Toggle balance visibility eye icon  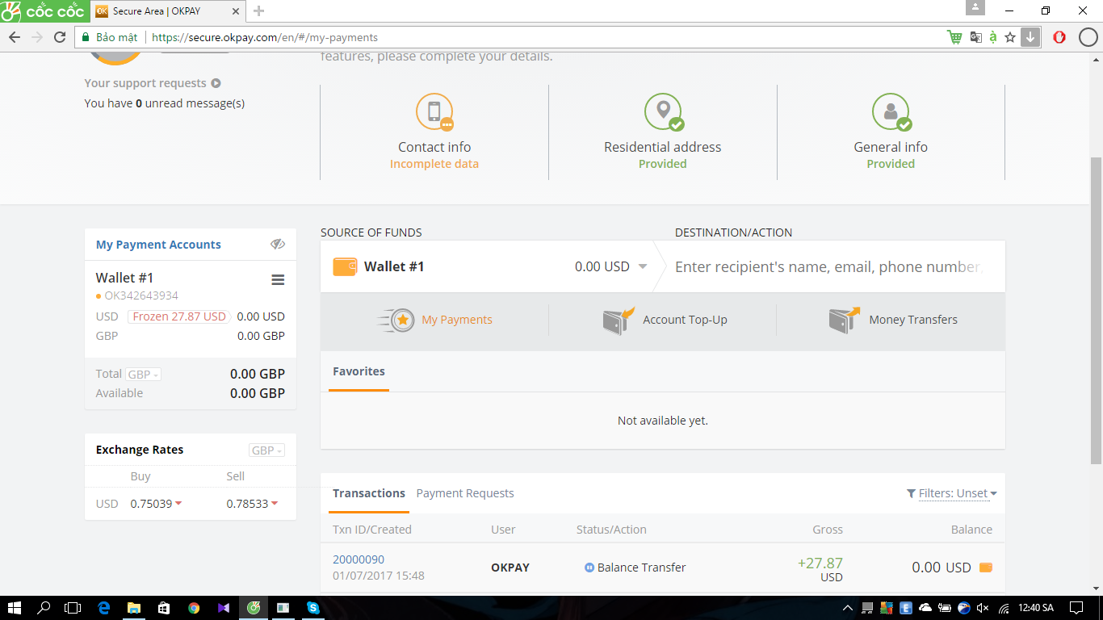click(x=278, y=244)
